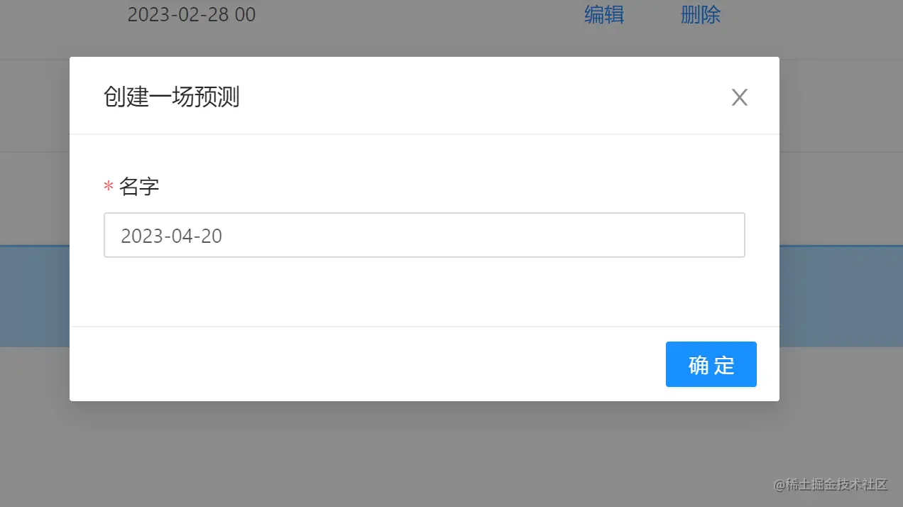Click dimmed table area left of the date

60,14
